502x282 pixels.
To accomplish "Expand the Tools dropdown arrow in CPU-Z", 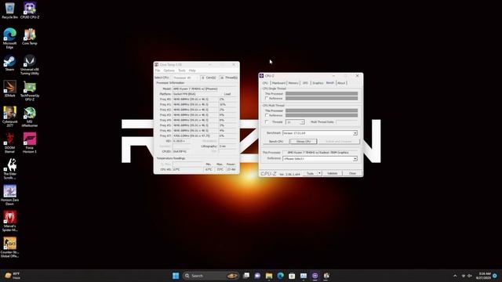I will click(x=319, y=173).
